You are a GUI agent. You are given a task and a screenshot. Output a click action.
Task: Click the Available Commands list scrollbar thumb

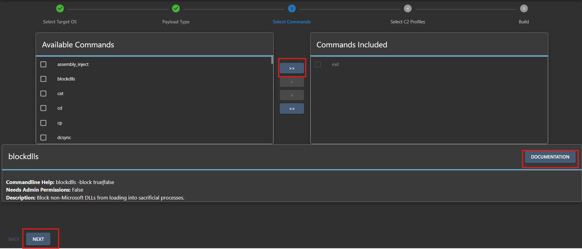click(x=272, y=60)
